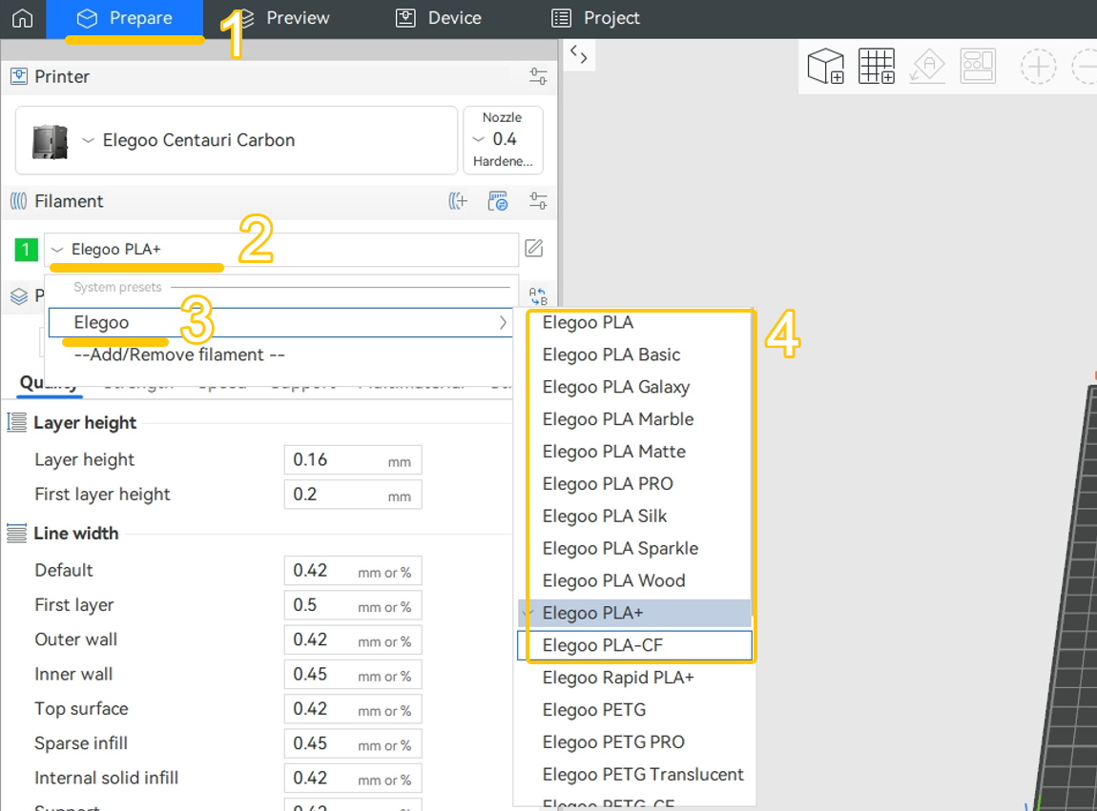Click the Outer wall line width field
The width and height of the screenshot is (1097, 811).
(x=353, y=639)
